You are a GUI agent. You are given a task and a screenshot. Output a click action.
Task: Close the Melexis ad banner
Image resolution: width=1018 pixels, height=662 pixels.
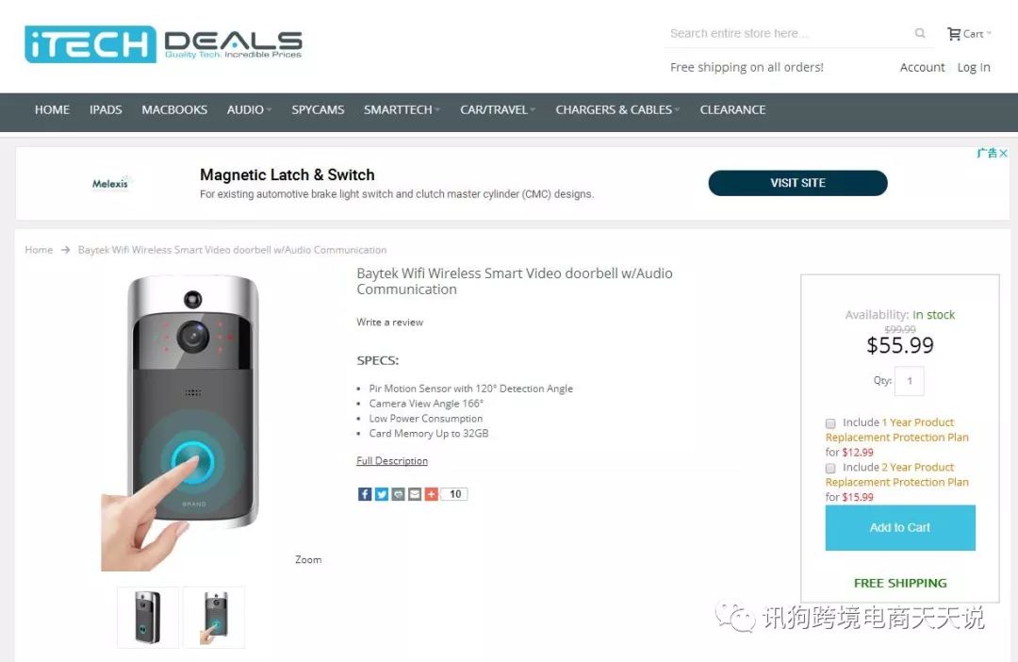pyautogui.click(x=1003, y=154)
